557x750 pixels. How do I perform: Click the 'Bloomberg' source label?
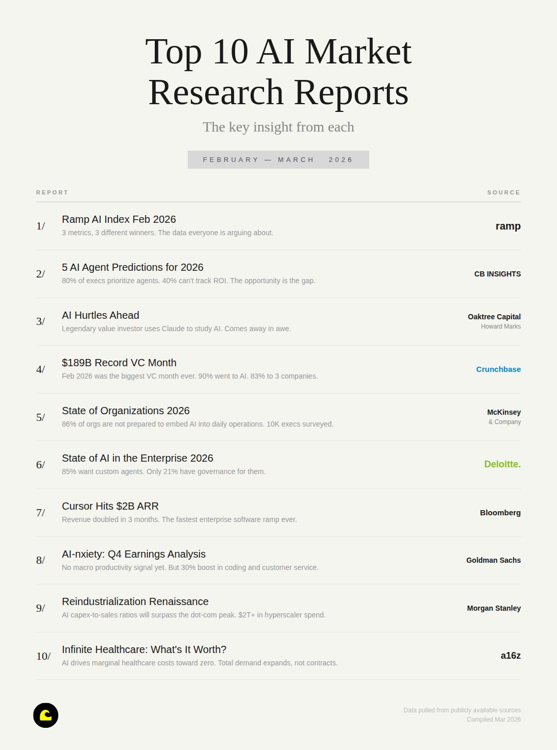(500, 513)
